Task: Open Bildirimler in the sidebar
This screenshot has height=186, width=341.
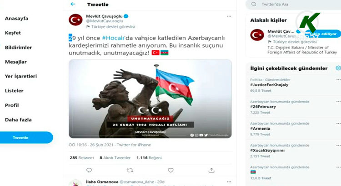Action: 18,47
